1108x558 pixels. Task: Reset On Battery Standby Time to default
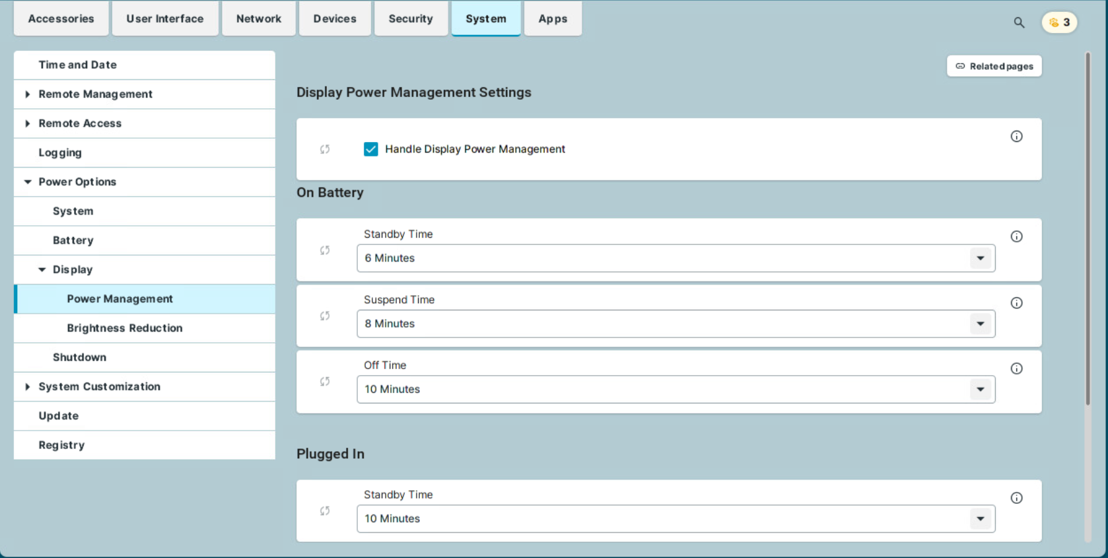click(x=325, y=250)
